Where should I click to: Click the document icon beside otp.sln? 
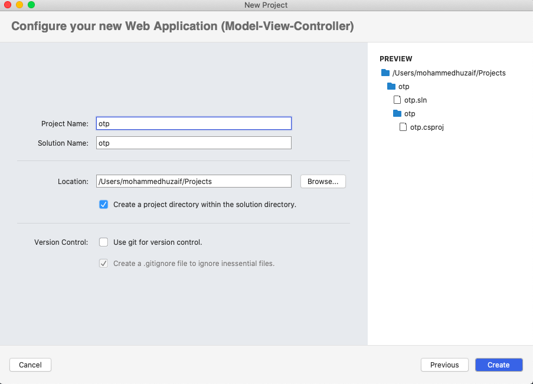[397, 100]
